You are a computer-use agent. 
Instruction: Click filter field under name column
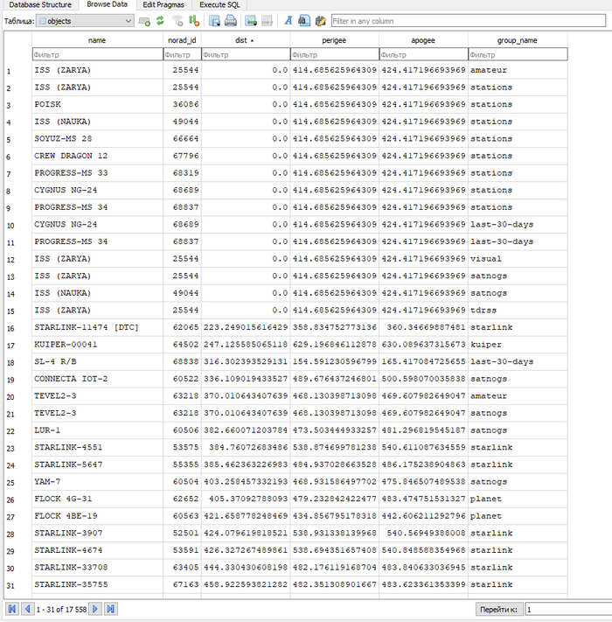pyautogui.click(x=98, y=55)
